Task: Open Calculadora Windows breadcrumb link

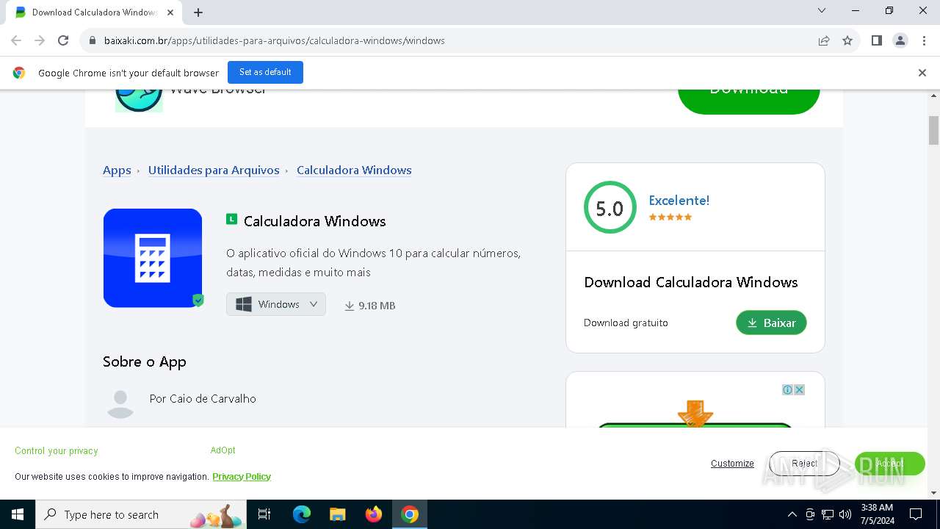Action: (x=354, y=170)
